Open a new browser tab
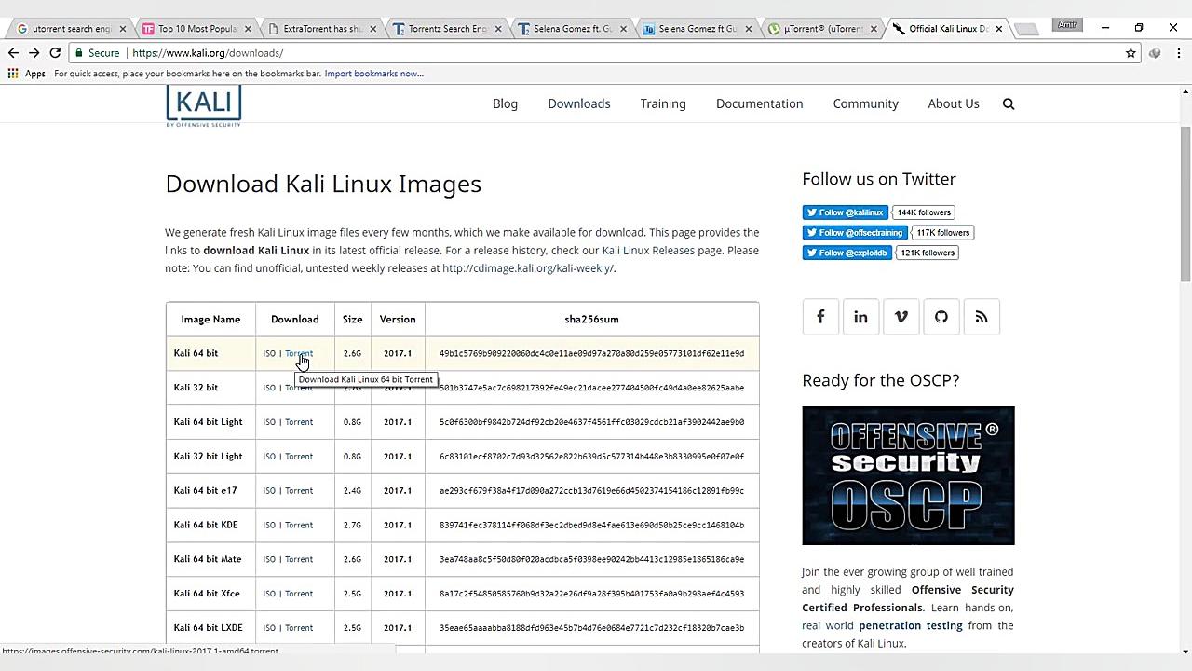 pos(1026,29)
